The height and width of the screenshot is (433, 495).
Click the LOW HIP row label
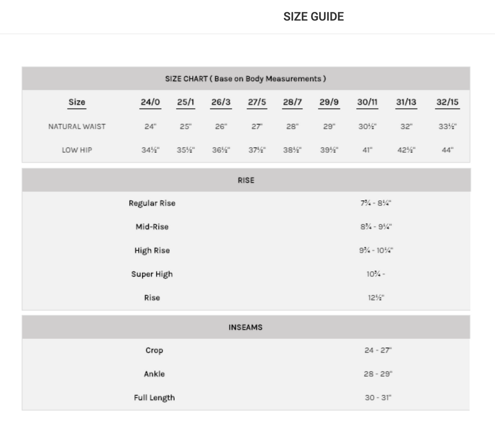tap(77, 150)
